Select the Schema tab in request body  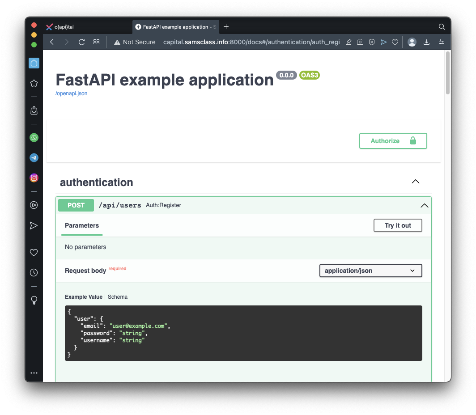(x=118, y=297)
